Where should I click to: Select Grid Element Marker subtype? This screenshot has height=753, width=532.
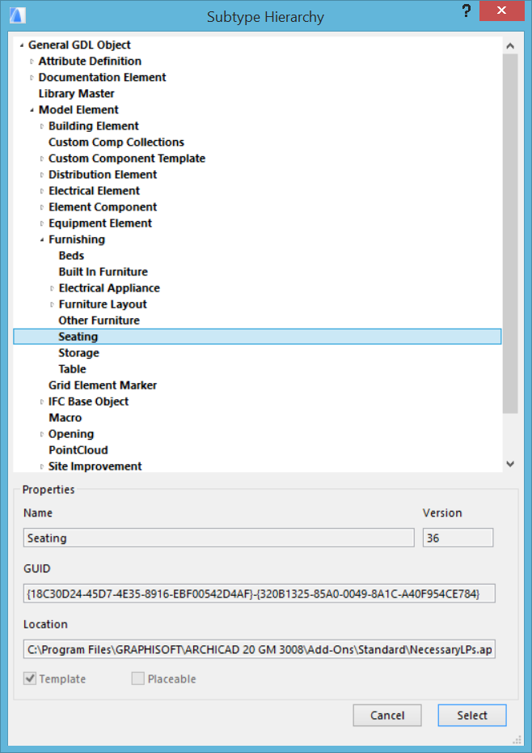click(x=103, y=385)
